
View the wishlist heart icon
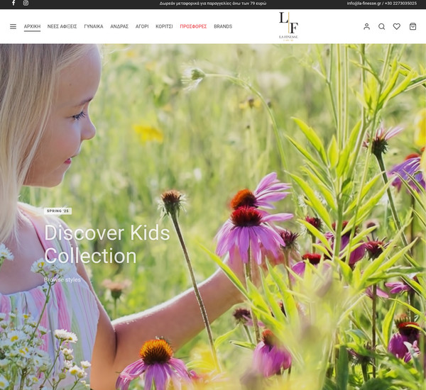[397, 26]
